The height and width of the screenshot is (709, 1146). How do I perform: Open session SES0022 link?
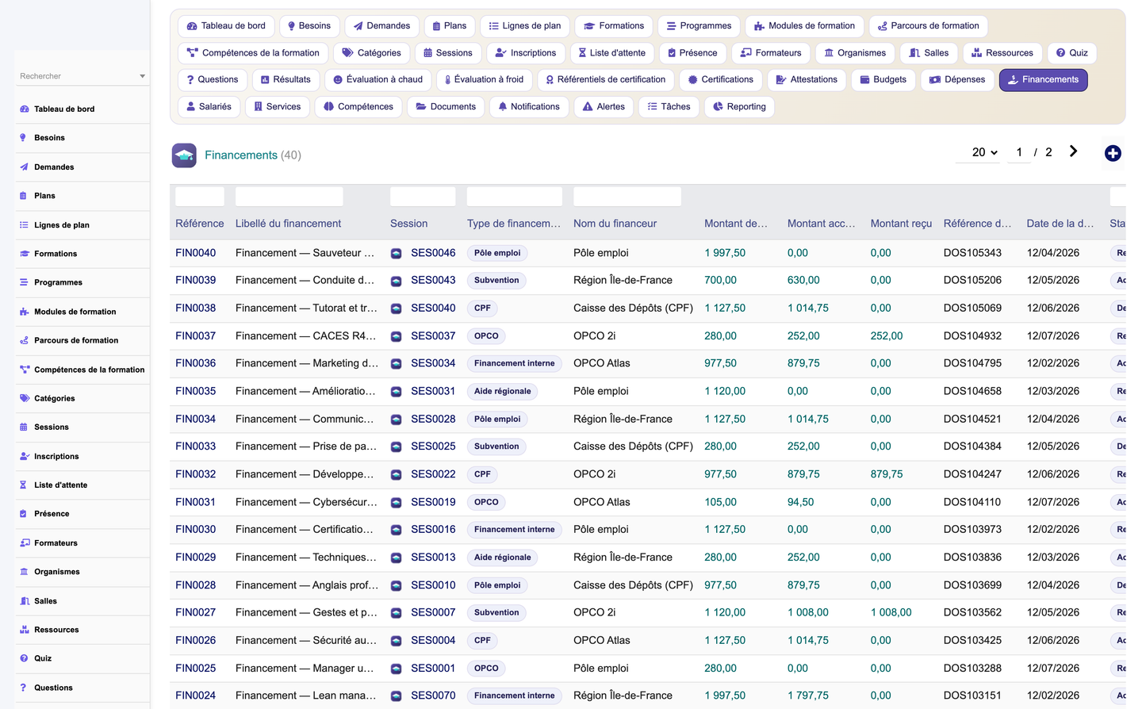click(x=433, y=474)
